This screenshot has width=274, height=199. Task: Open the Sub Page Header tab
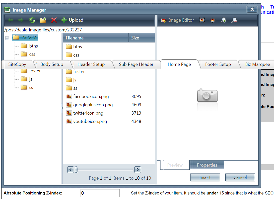pos(136,64)
